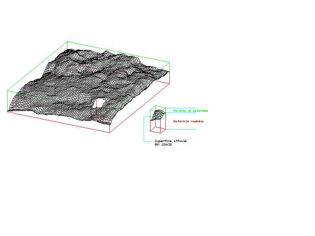Select the red right vertical edge of large box
Viewport: 315px width, 236px height.
[169, 78]
